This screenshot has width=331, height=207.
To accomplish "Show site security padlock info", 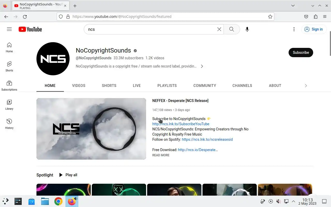I will [x=68, y=17].
